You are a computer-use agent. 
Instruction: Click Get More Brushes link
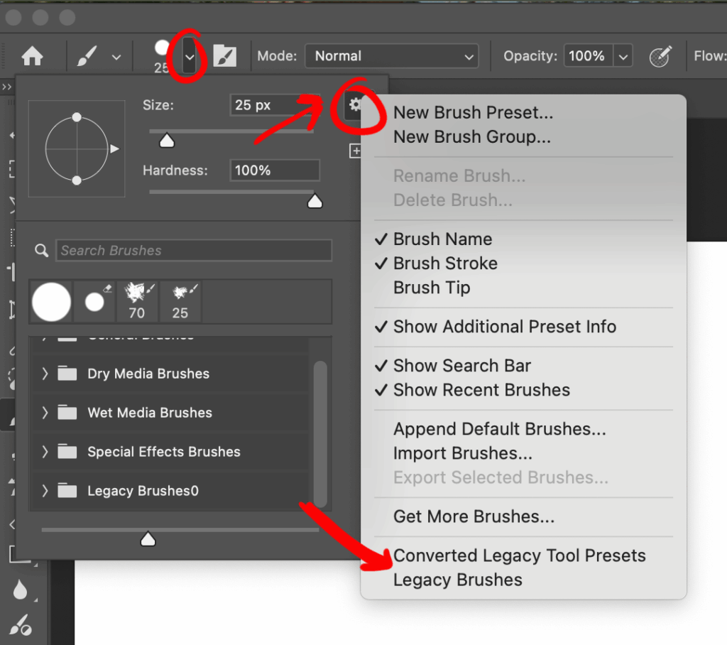pos(474,516)
